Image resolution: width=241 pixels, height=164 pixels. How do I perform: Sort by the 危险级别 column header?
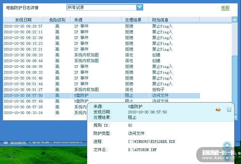57,20
